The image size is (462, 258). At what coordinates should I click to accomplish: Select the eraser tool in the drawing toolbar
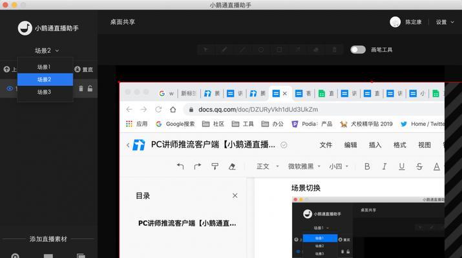(x=316, y=50)
